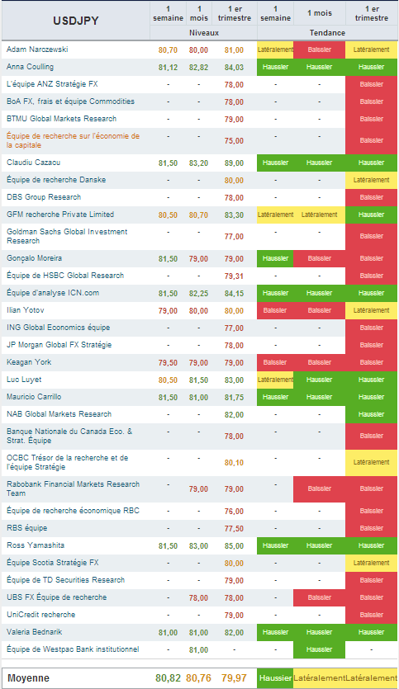The width and height of the screenshot is (399, 689).
Task: Click Rabobank's monthly Baissier trend cell
Action: tap(320, 488)
